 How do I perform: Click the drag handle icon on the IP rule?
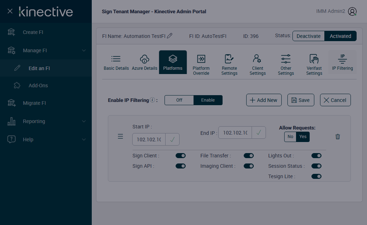(x=120, y=136)
